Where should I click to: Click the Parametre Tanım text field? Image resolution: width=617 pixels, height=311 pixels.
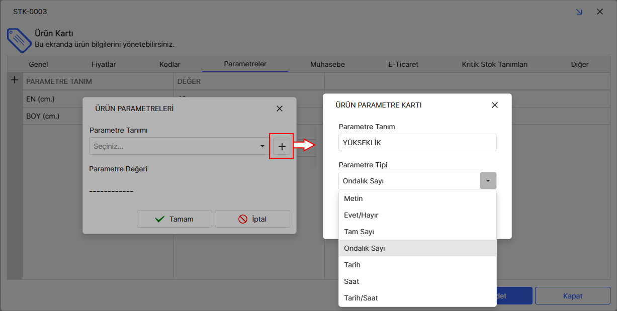pyautogui.click(x=417, y=143)
